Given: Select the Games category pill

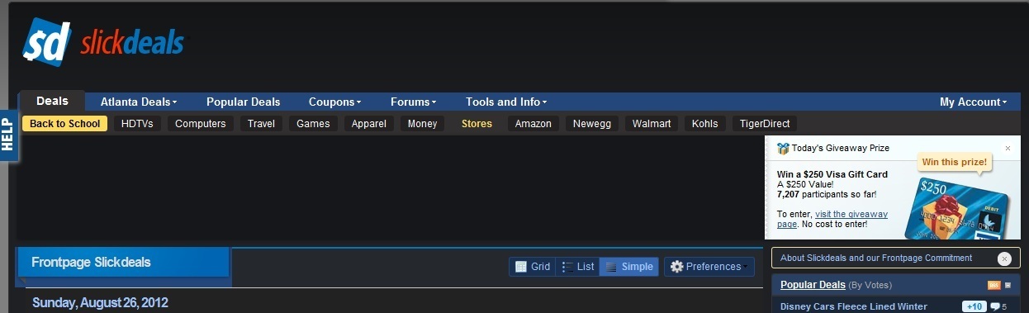Looking at the screenshot, I should 313,124.
